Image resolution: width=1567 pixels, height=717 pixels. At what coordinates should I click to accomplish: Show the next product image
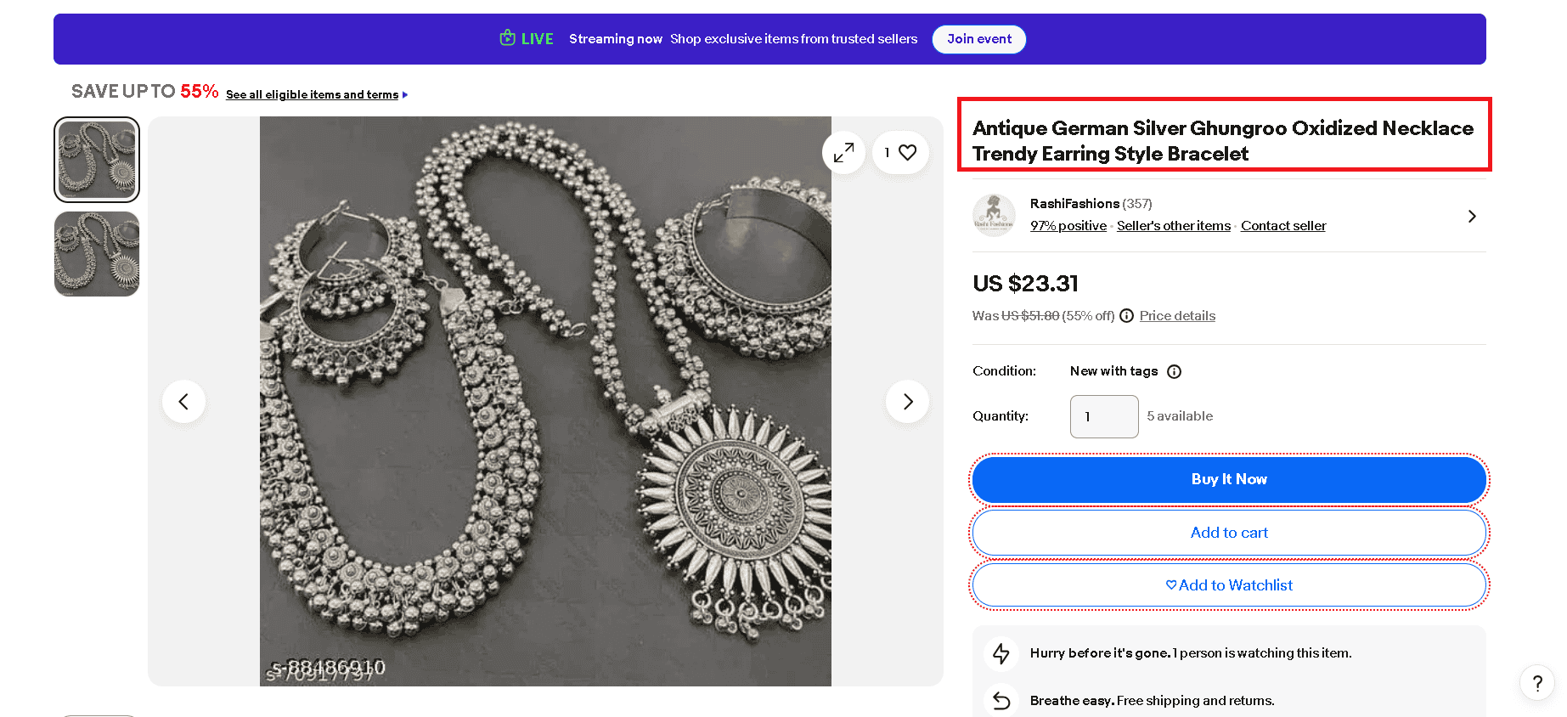907,401
